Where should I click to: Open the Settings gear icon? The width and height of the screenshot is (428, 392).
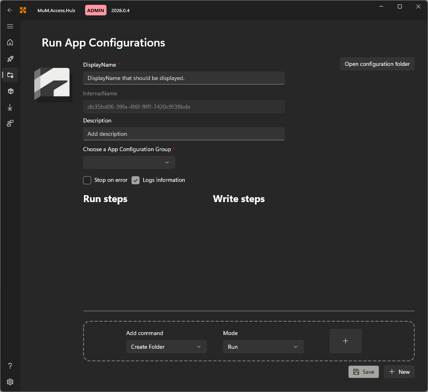tap(10, 381)
